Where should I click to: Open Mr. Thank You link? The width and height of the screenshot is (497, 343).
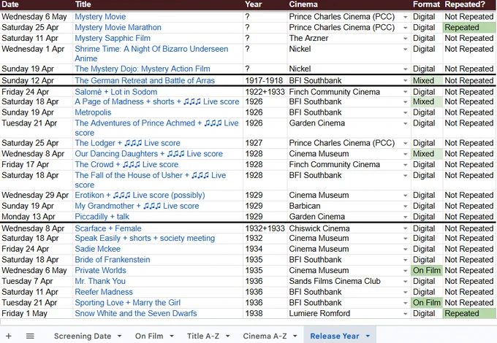point(100,281)
